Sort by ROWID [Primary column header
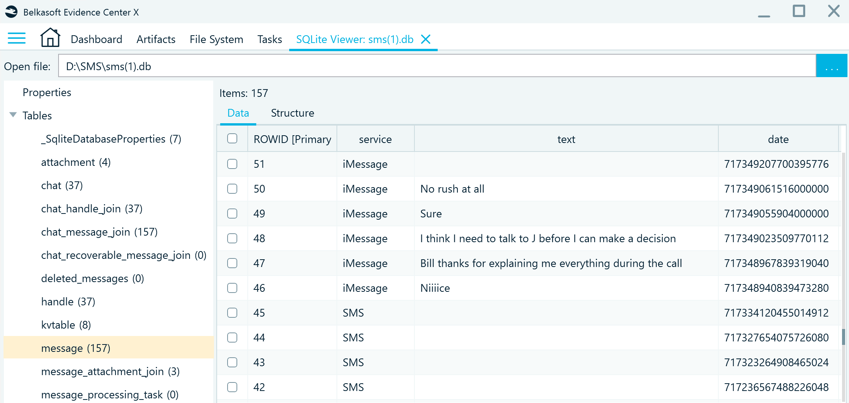 pos(292,139)
